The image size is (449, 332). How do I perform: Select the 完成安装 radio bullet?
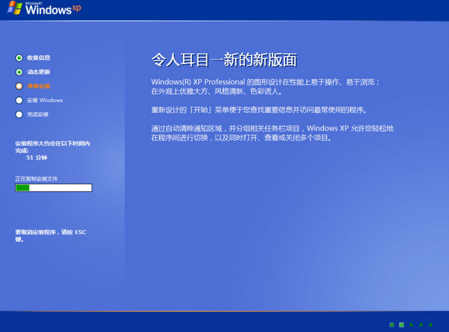19,114
